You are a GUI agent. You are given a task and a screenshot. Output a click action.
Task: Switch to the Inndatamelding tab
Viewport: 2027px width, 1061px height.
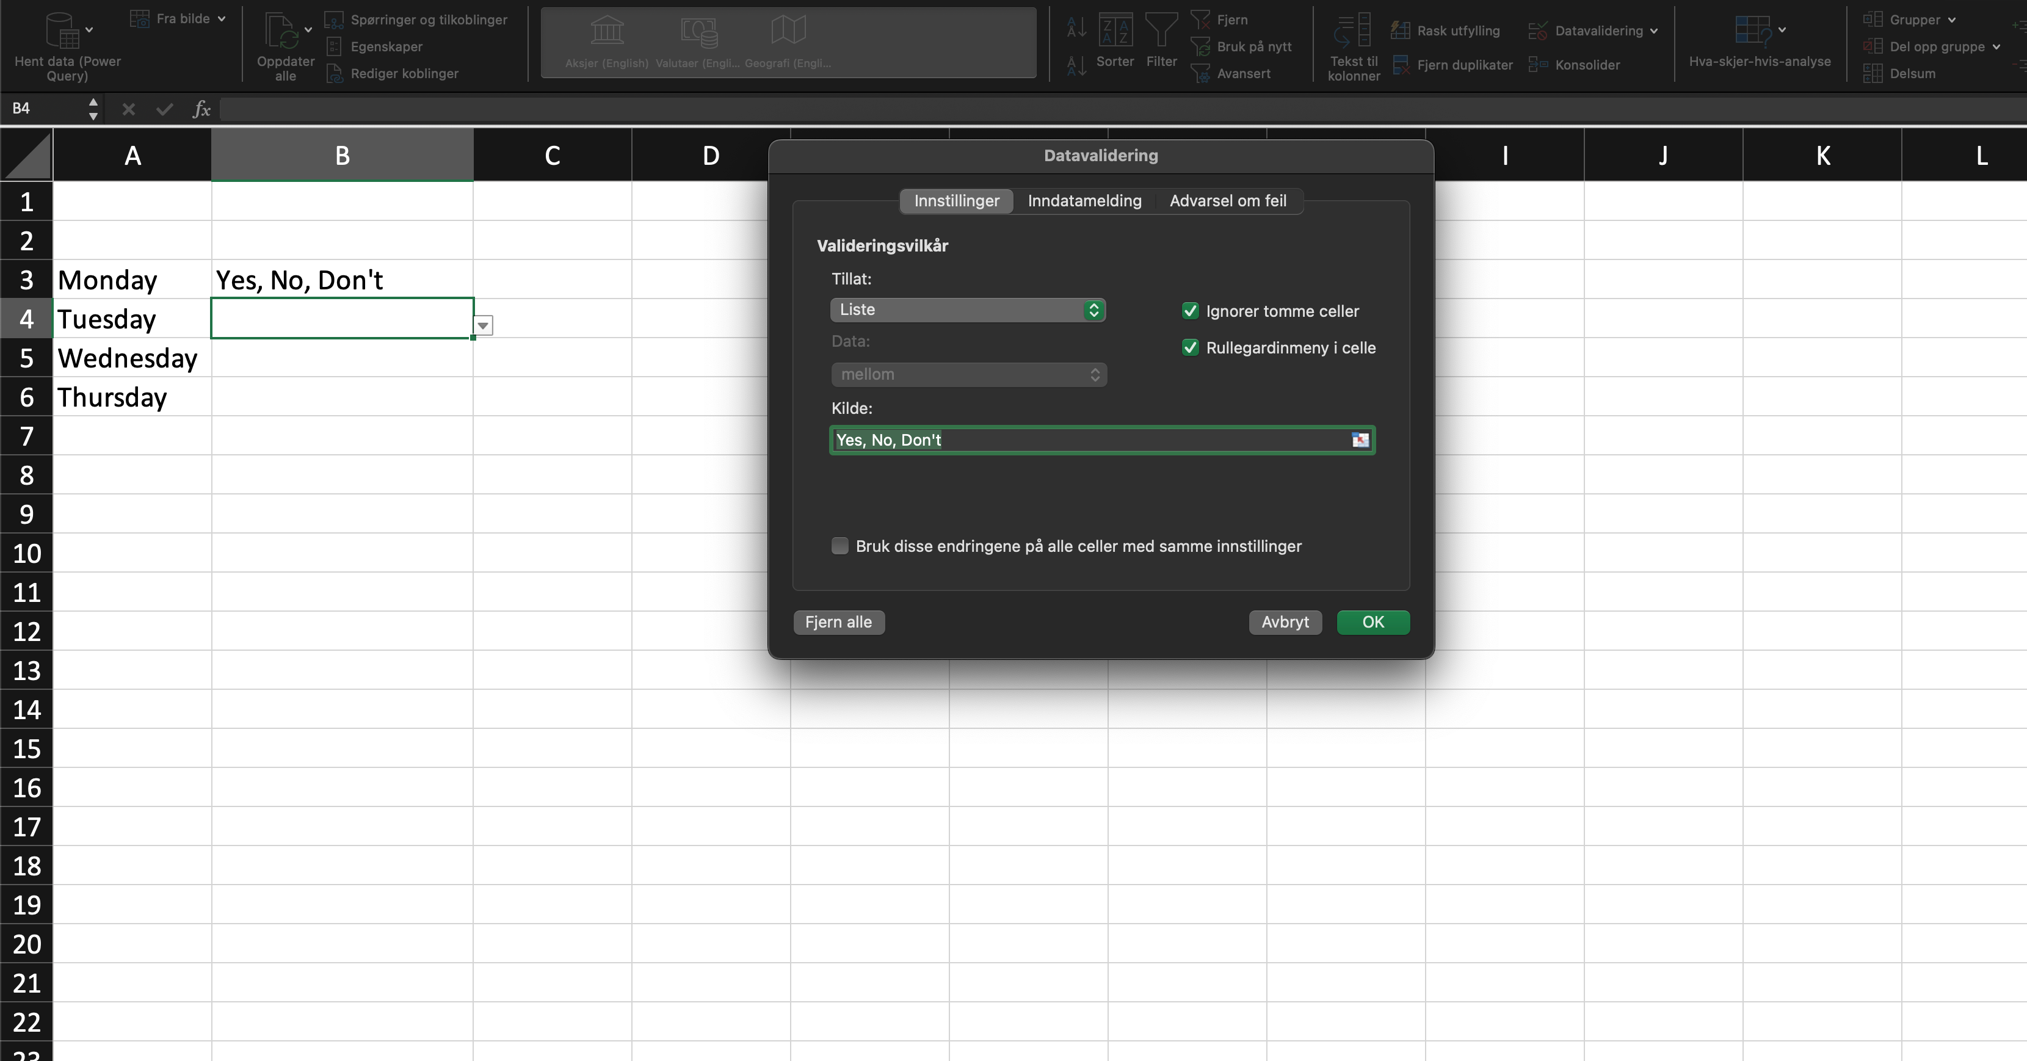tap(1084, 201)
